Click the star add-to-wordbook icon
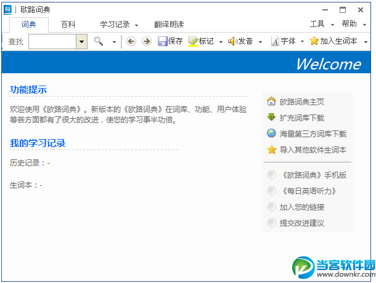The height and width of the screenshot is (283, 376). click(314, 41)
